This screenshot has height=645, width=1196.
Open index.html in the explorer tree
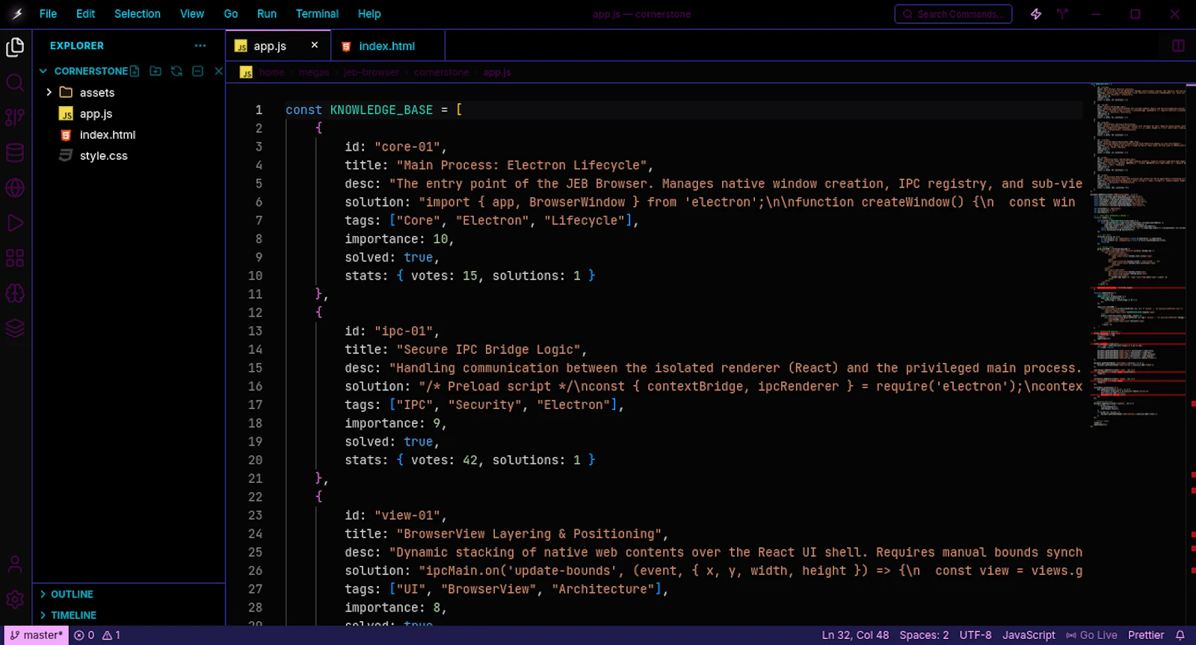coord(108,134)
